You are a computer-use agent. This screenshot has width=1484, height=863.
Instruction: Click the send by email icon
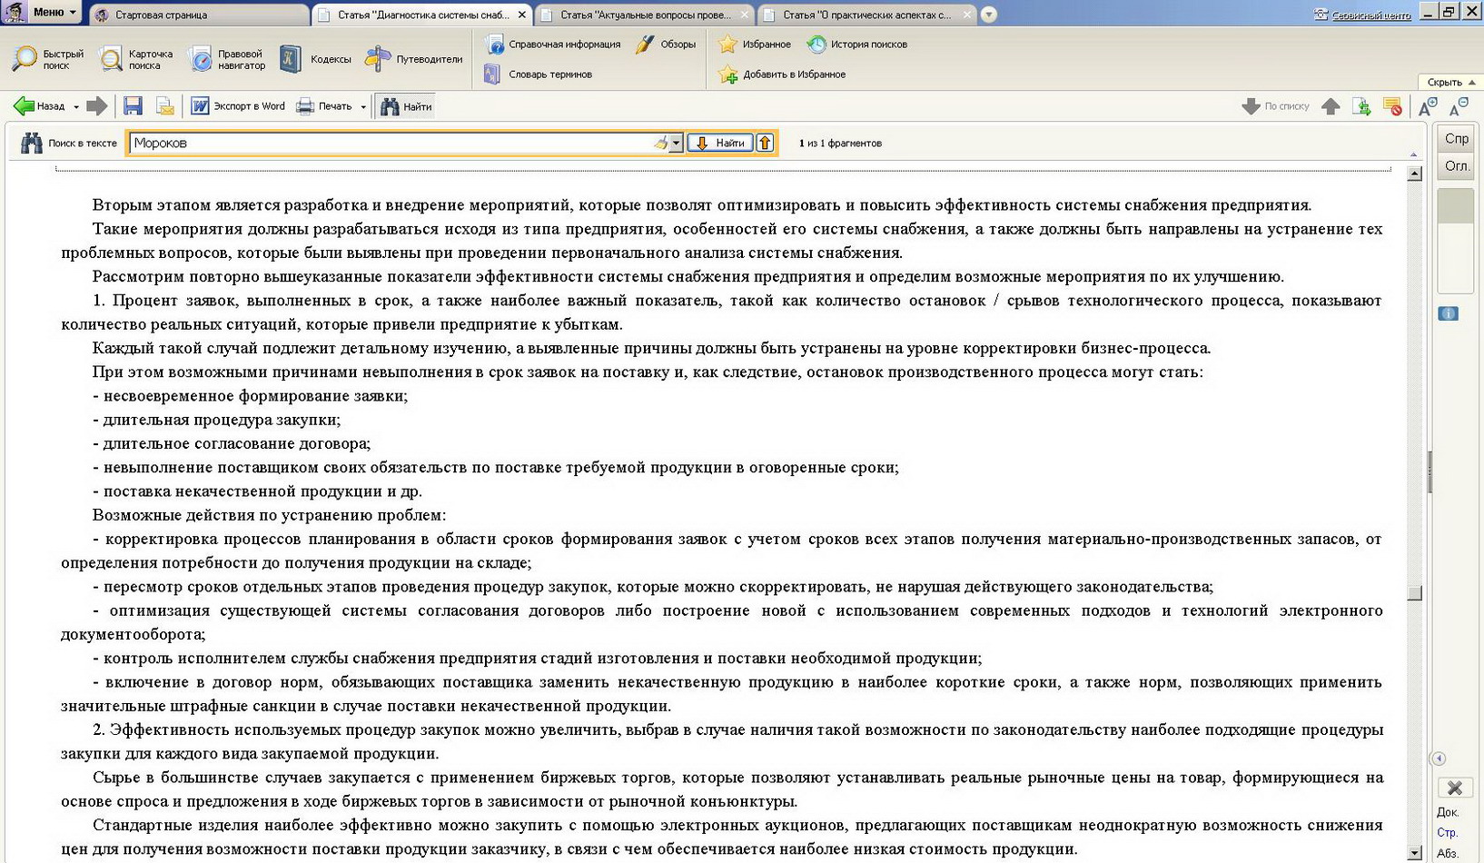coord(164,106)
